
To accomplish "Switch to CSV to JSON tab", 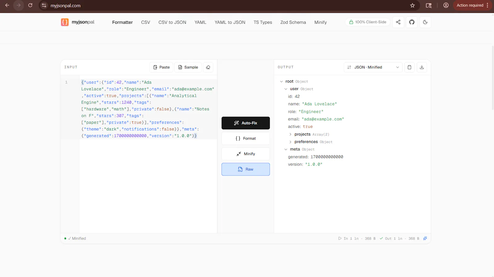I will (172, 22).
